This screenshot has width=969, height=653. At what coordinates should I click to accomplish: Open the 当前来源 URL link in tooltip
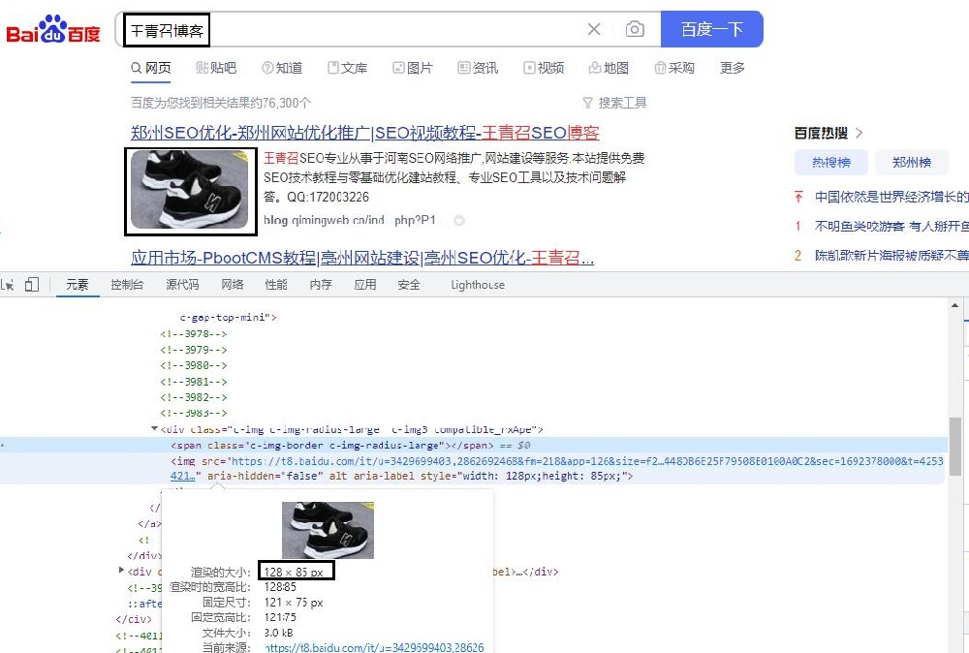[374, 647]
